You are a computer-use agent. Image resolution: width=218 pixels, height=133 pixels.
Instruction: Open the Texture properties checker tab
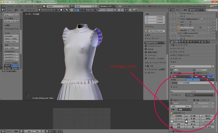coord(202,42)
